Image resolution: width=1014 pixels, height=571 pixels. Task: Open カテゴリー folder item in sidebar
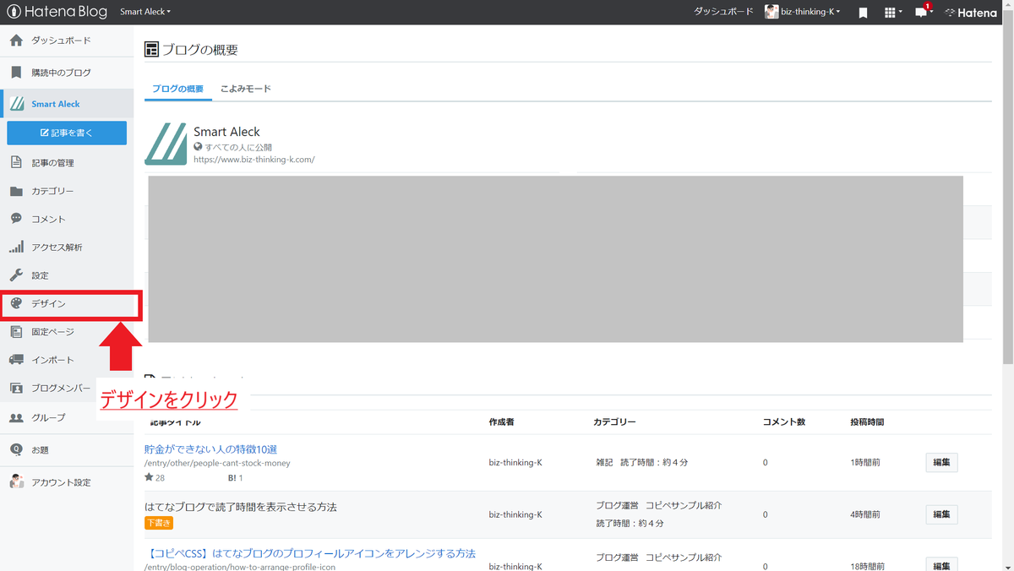(67, 191)
